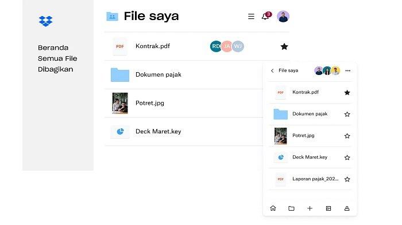Go to Home tab in mobile bottom bar
Image resolution: width=402 pixels, height=225 pixels.
pos(273,208)
